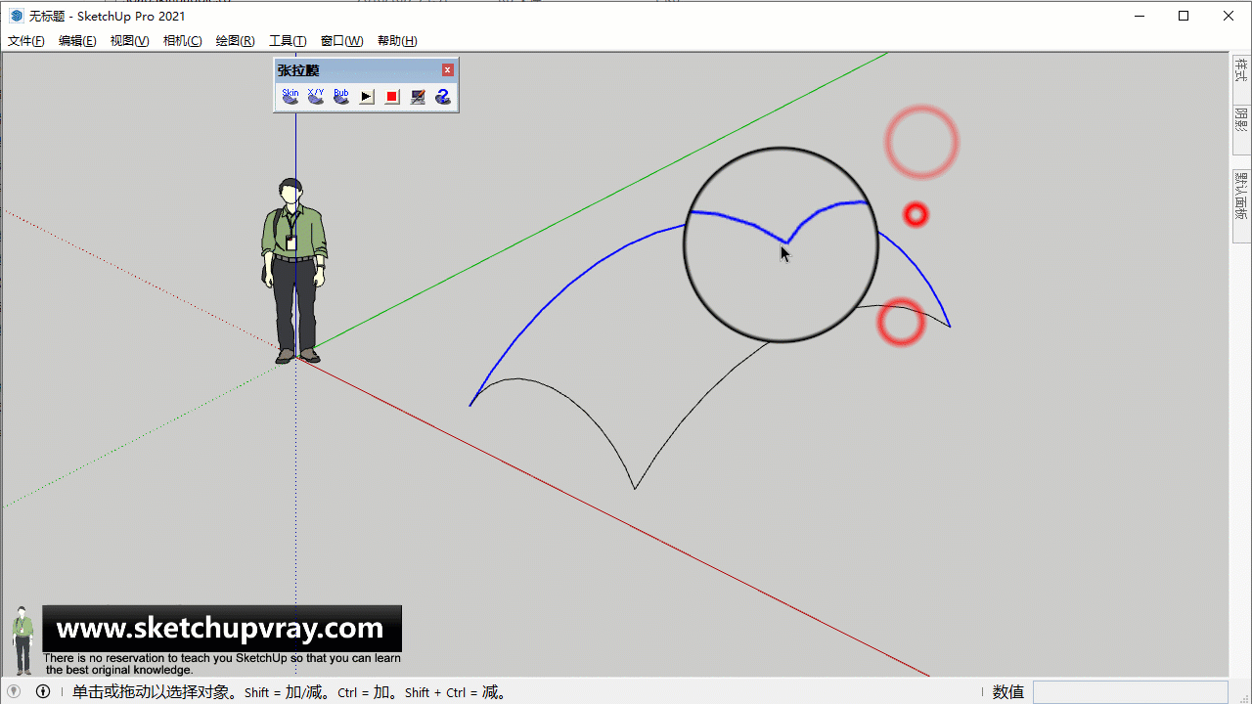The image size is (1252, 704).
Task: Open the blue question mark help icon
Action: click(443, 97)
